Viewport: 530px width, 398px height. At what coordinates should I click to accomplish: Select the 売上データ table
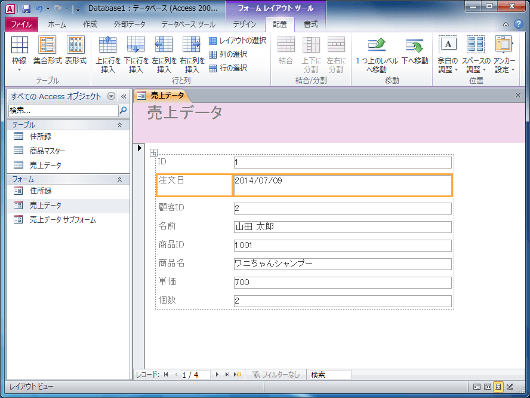(x=68, y=165)
